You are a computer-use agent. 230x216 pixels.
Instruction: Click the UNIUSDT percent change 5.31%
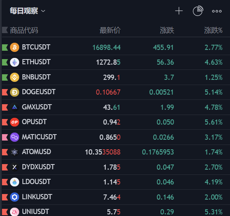coord(214,212)
